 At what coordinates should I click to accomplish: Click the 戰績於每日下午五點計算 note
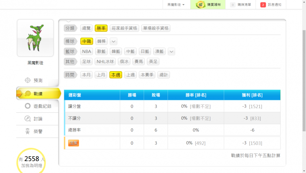(x=256, y=155)
